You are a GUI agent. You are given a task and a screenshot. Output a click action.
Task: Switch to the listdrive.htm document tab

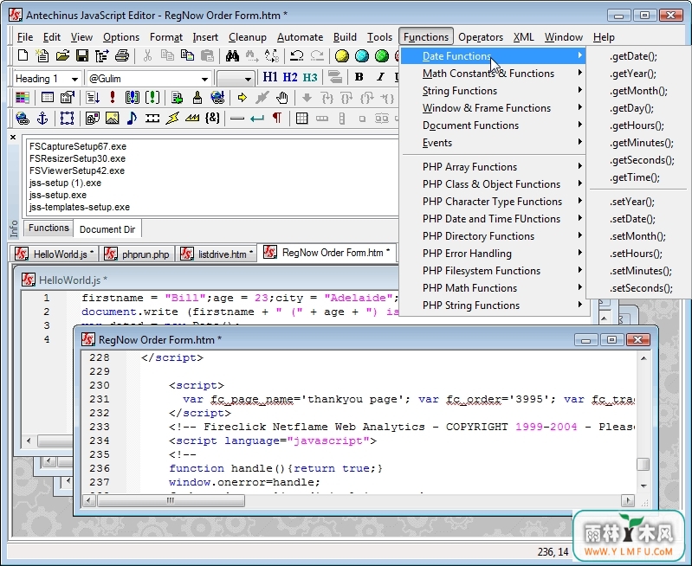217,254
